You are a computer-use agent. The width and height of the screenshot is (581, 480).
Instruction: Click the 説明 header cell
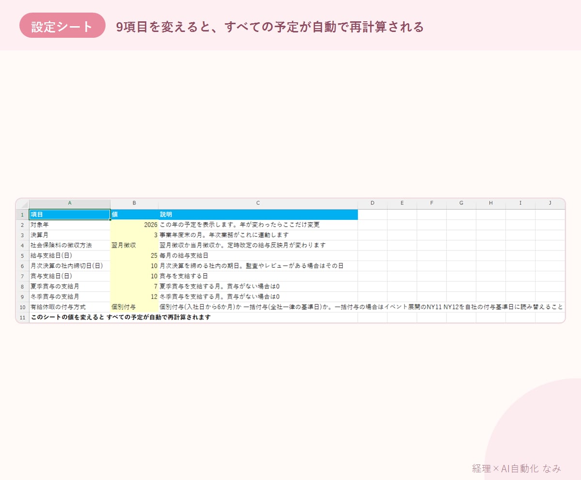click(x=258, y=214)
